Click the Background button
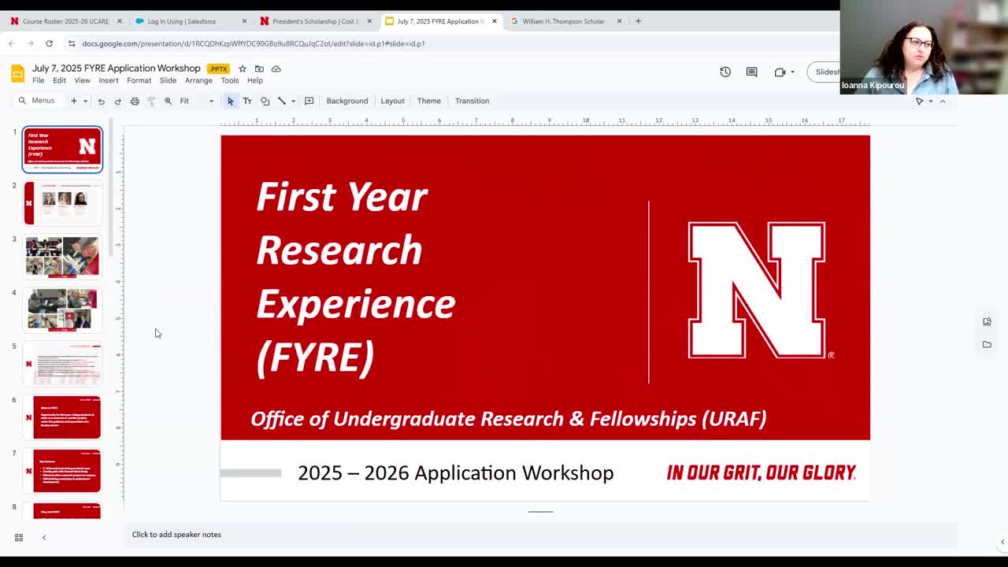This screenshot has height=567, width=1008. [347, 101]
